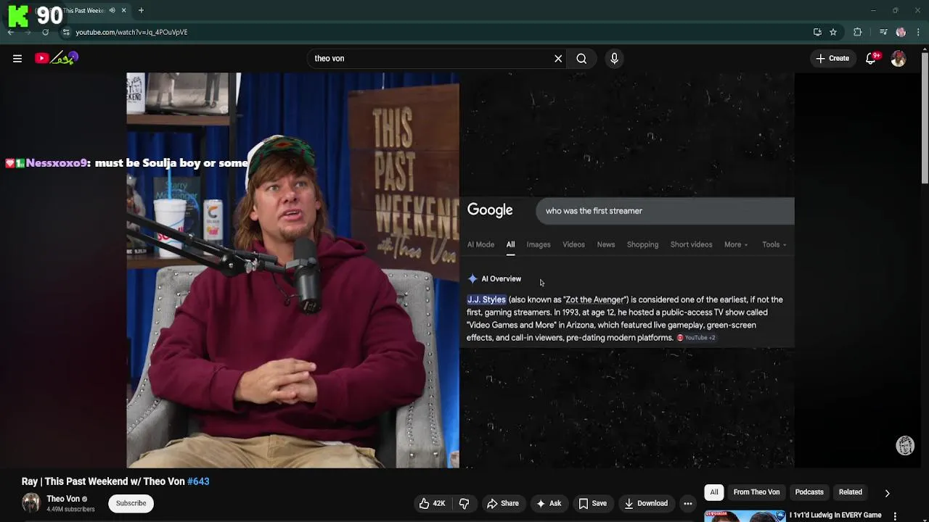This screenshot has width=929, height=522.
Task: Open the YouTube guide hamburger menu
Action: [17, 59]
